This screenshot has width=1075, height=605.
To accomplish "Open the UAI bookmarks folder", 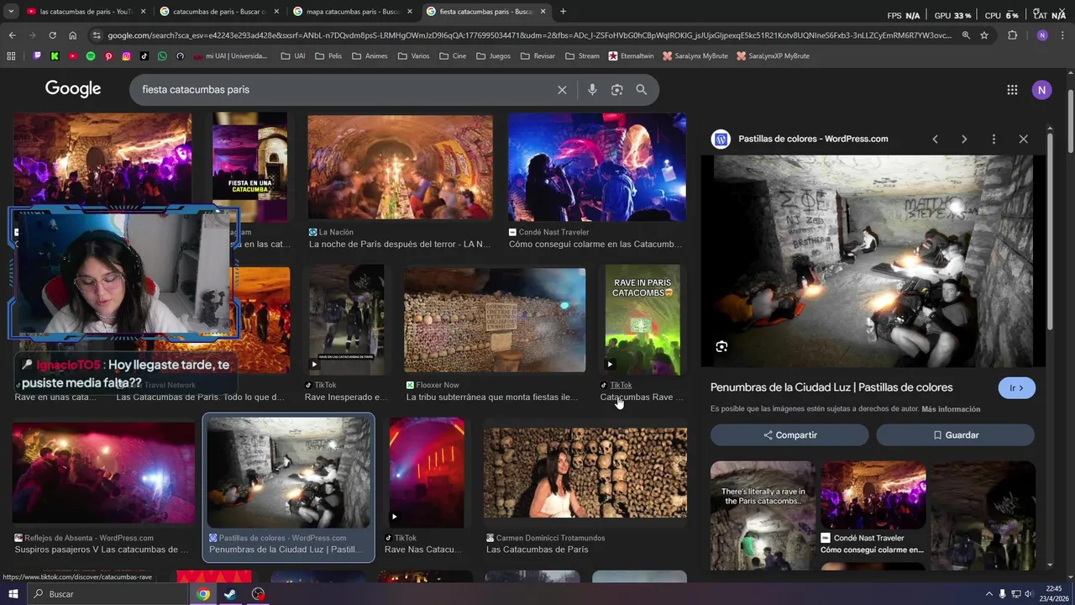I will point(293,56).
